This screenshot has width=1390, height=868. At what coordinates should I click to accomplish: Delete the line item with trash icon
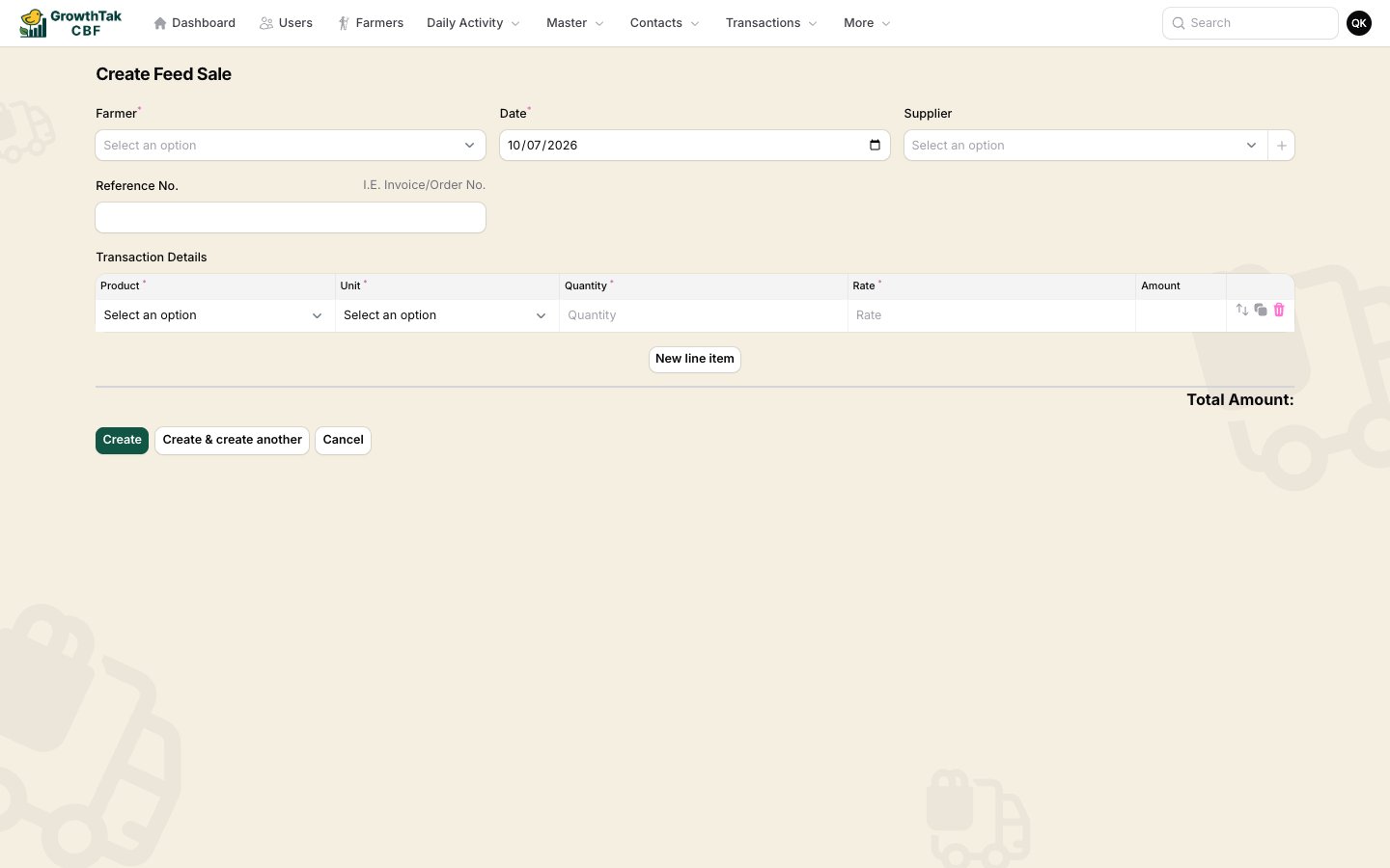[x=1279, y=310]
